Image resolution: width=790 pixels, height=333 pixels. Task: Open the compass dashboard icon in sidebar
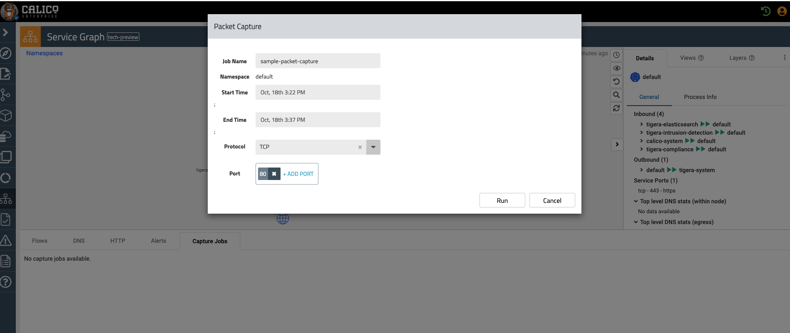(6, 53)
